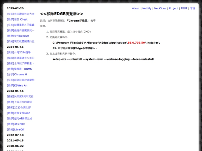Click step 1 text mentioning (CMD)

pyautogui.click(x=70, y=32)
